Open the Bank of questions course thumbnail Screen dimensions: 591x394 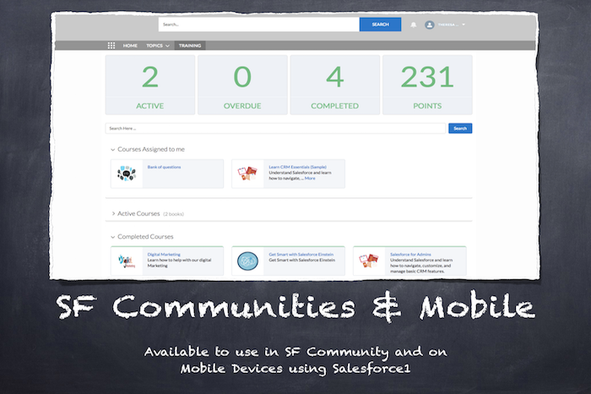coord(127,173)
